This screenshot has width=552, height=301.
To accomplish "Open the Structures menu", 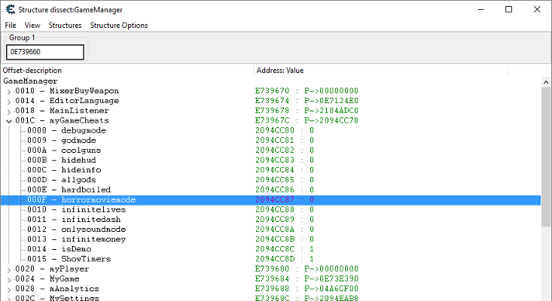I will 65,25.
